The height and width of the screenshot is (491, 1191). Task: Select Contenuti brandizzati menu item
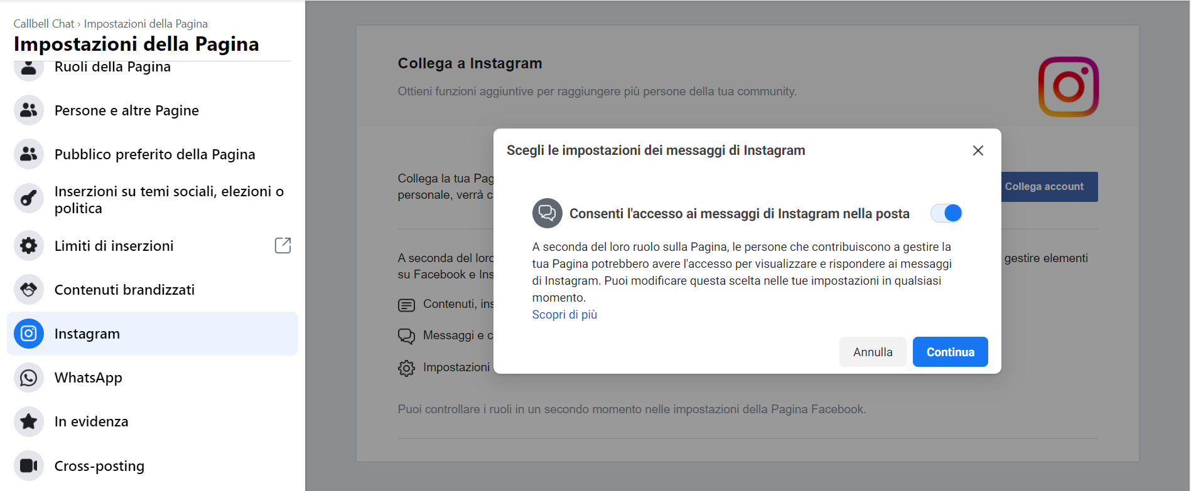pyautogui.click(x=153, y=290)
